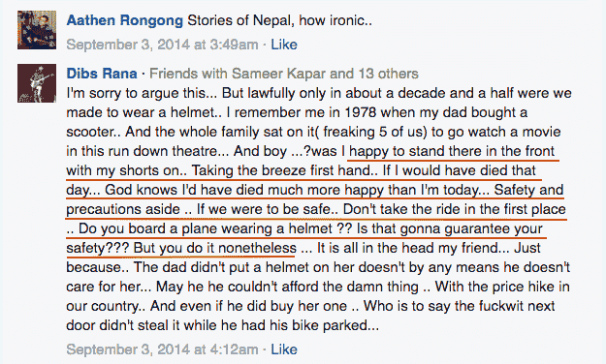Screen dimensions: 606x364
Task: Click the 'Friends with' label beside Dibs Rana
Action: [189, 74]
